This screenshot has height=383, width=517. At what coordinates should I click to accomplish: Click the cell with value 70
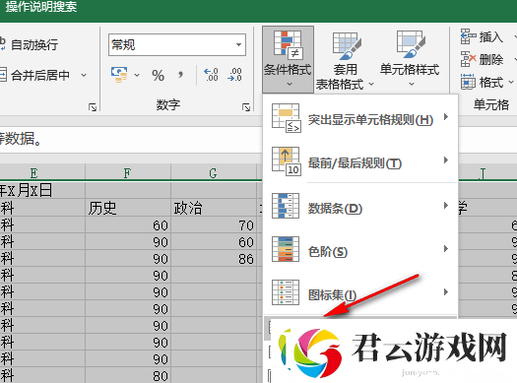pyautogui.click(x=214, y=225)
